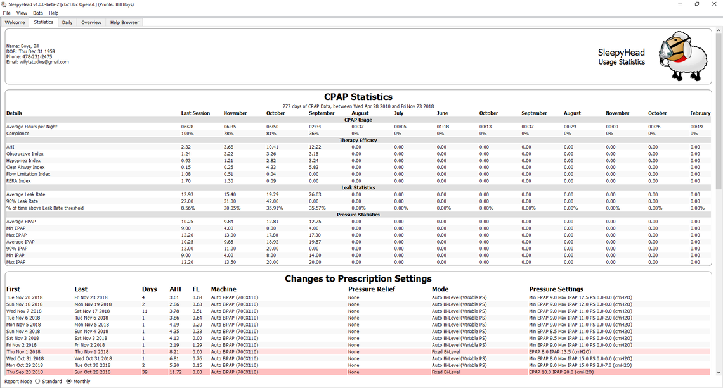Click the scrollbar down arrow
723x388 pixels.
click(x=719, y=372)
